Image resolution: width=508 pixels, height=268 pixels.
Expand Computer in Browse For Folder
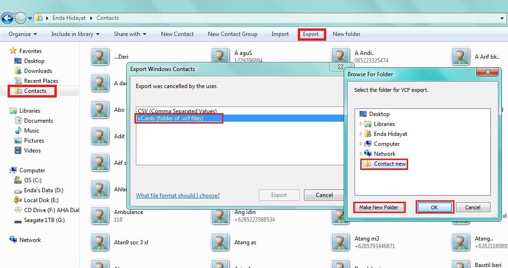[361, 144]
